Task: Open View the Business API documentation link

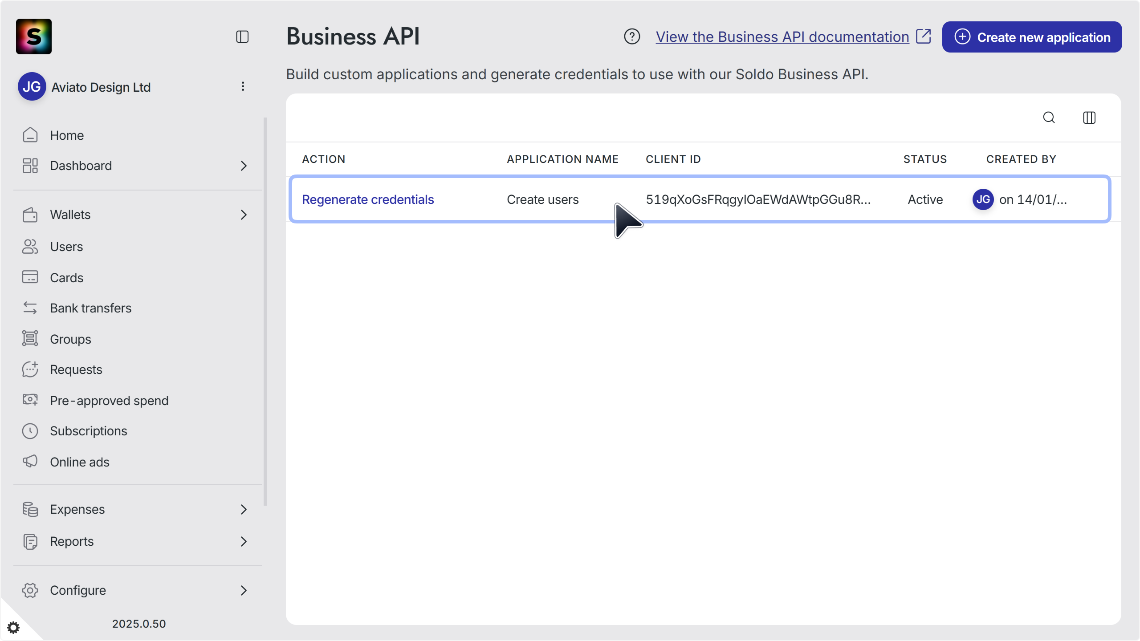Action: tap(782, 37)
